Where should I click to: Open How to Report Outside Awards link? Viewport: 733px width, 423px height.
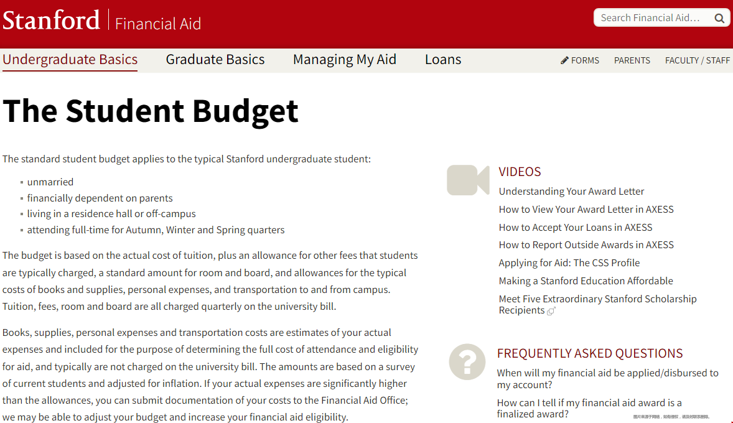tap(586, 245)
